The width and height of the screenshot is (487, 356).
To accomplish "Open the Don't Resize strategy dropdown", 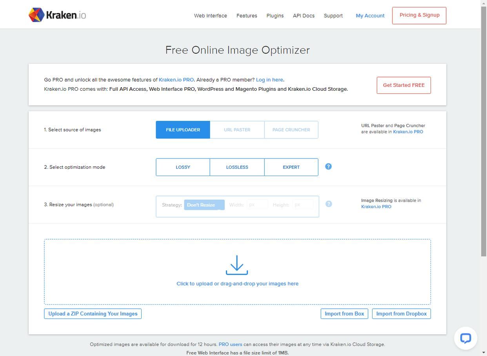I will click(204, 205).
